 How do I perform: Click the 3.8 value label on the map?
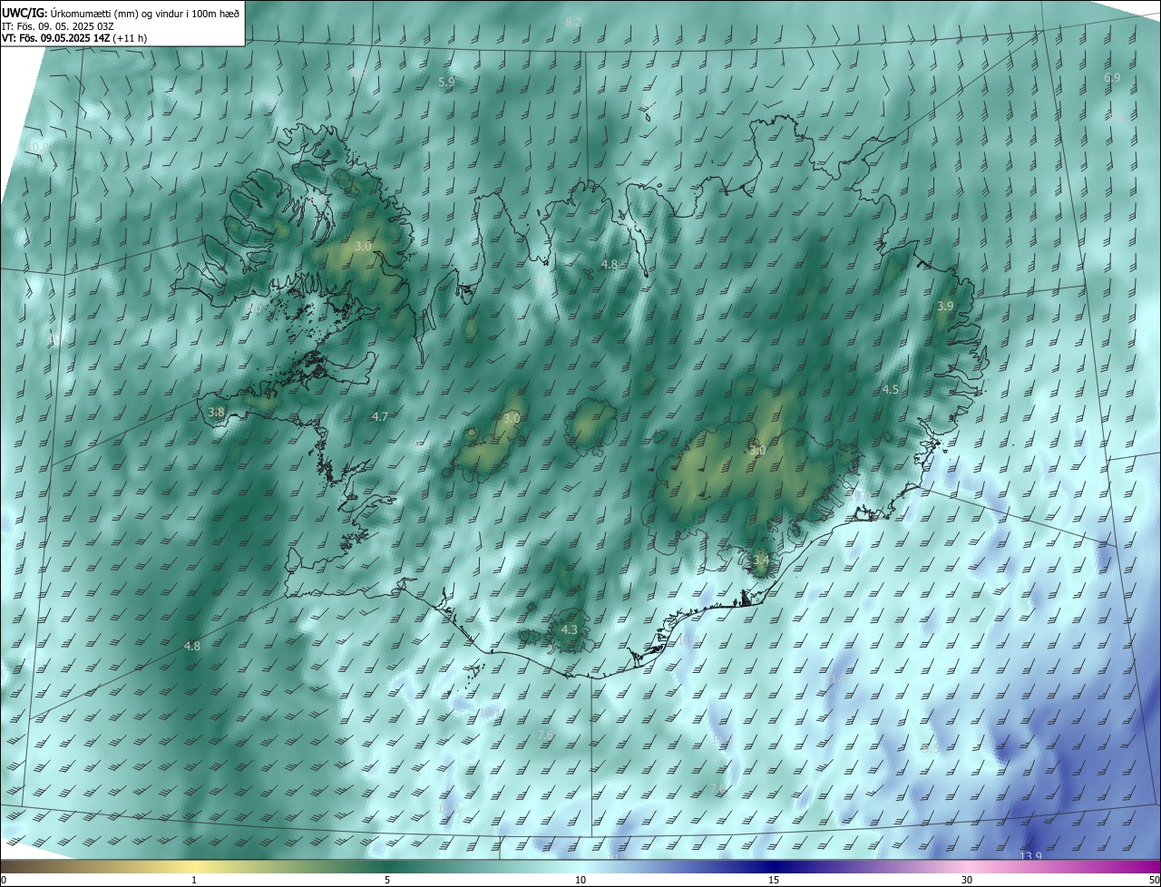coord(216,412)
